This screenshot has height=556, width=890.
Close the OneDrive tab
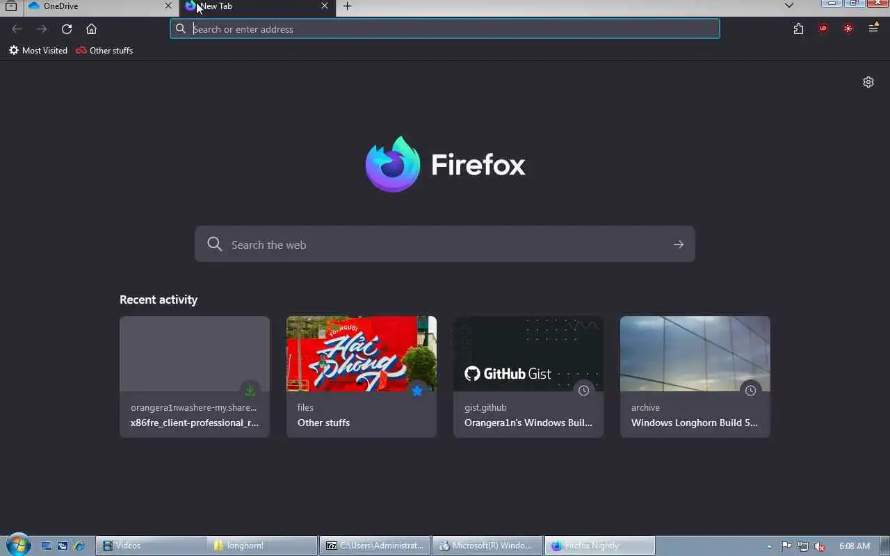tap(168, 6)
